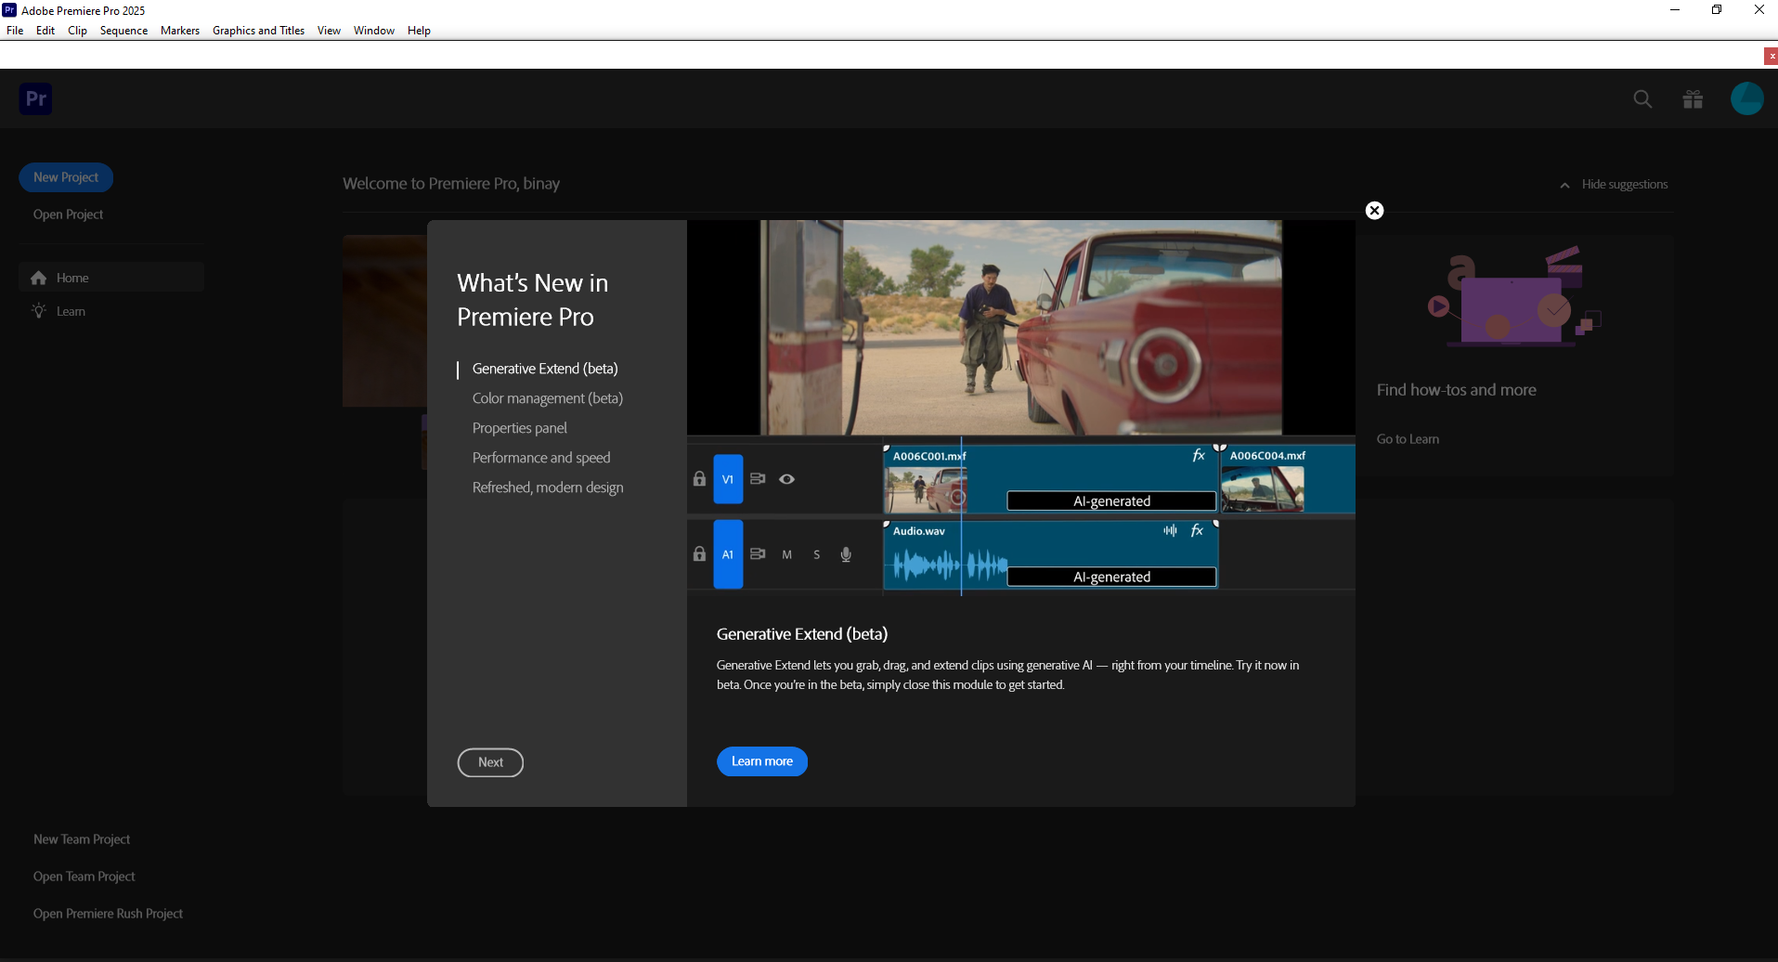The image size is (1778, 962).
Task: Open the Clip menu
Action: (77, 31)
